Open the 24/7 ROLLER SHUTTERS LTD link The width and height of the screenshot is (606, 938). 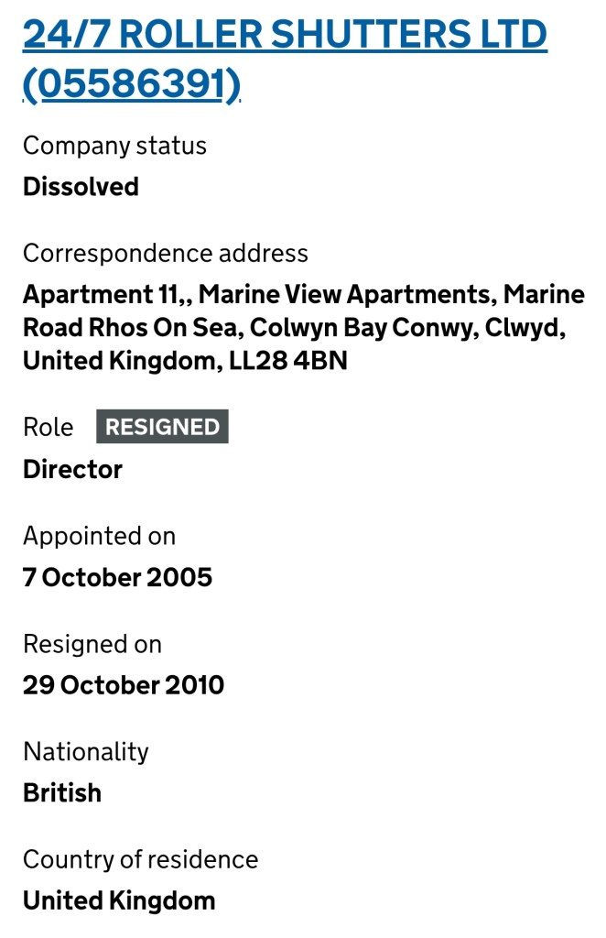[284, 35]
